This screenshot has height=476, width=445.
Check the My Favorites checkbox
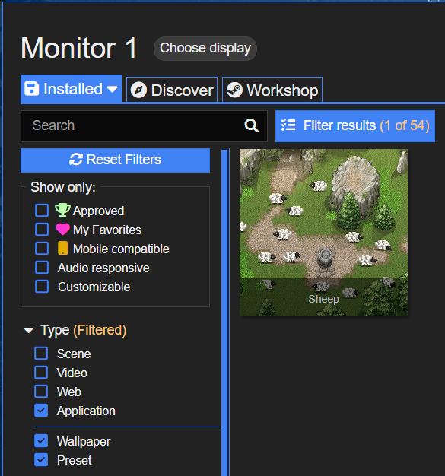pos(42,230)
